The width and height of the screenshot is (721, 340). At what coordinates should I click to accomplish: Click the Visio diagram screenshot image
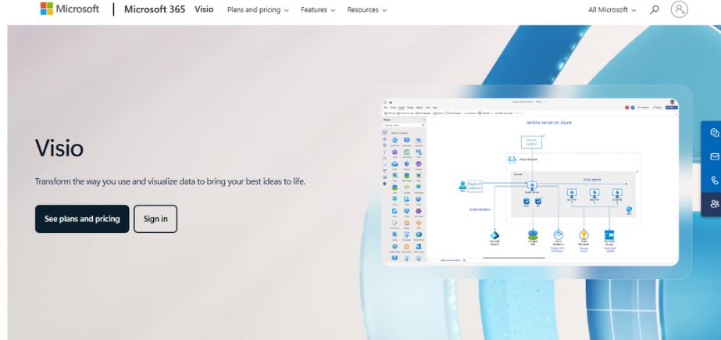pyautogui.click(x=530, y=182)
